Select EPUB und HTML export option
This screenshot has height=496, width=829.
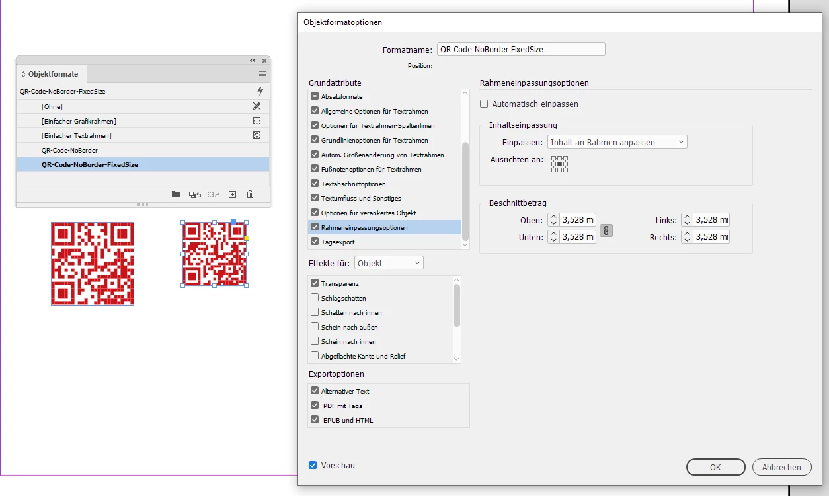coord(389,420)
